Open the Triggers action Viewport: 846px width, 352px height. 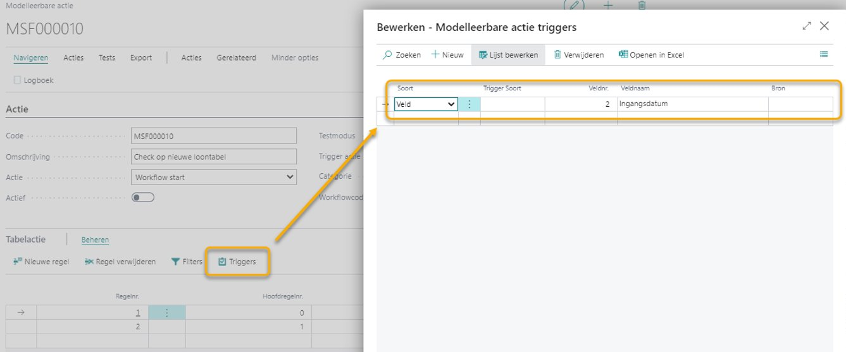point(237,262)
